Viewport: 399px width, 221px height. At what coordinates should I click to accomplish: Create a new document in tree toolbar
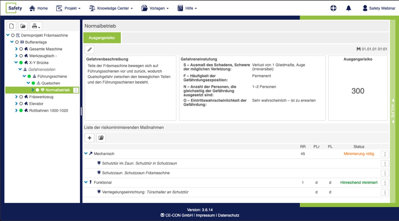(11, 26)
